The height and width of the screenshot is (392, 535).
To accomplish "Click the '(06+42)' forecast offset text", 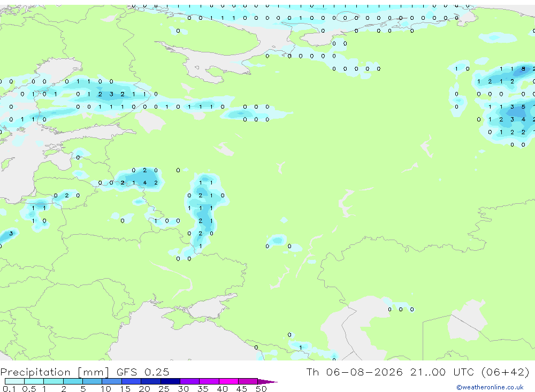I will tap(506, 372).
